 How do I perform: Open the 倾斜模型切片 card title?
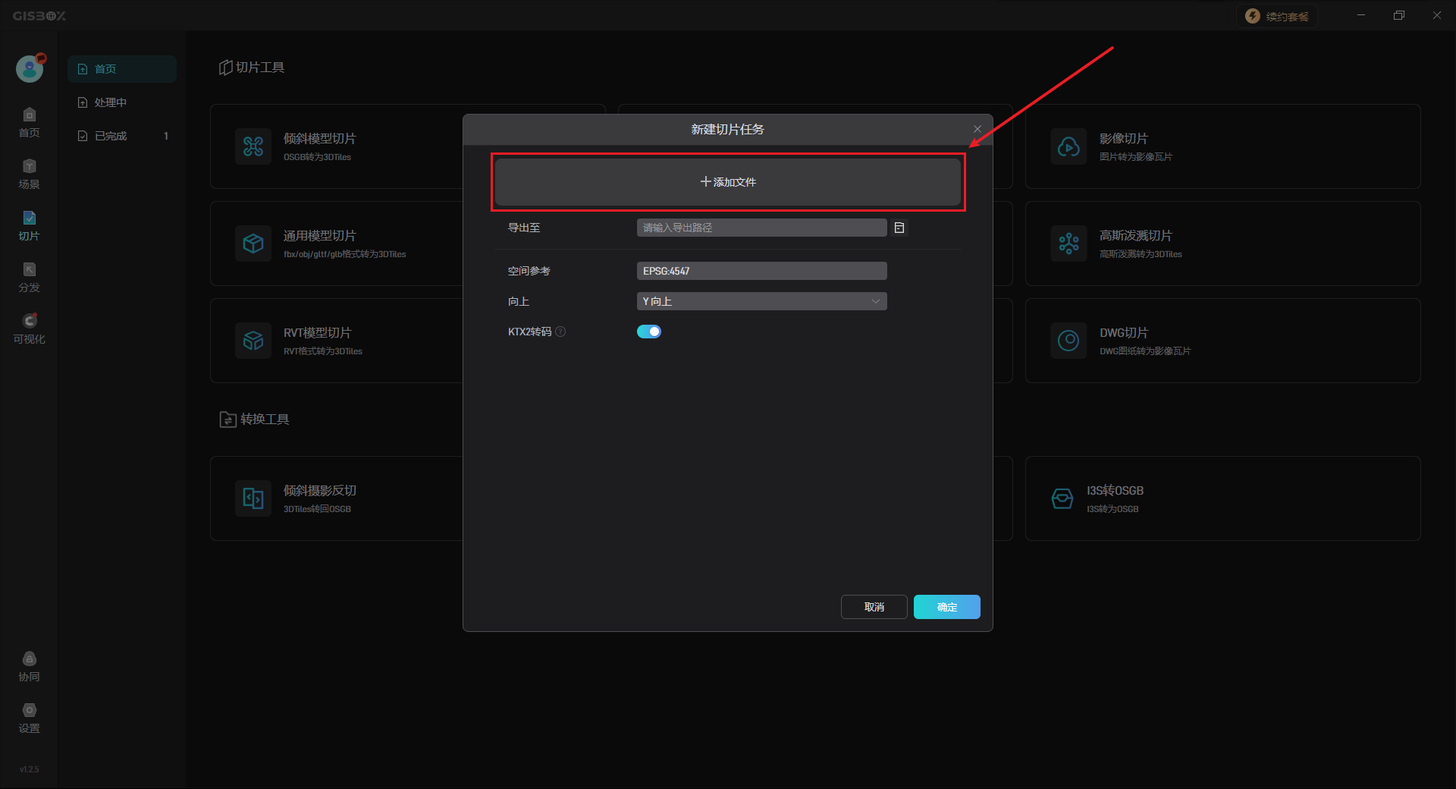point(320,139)
